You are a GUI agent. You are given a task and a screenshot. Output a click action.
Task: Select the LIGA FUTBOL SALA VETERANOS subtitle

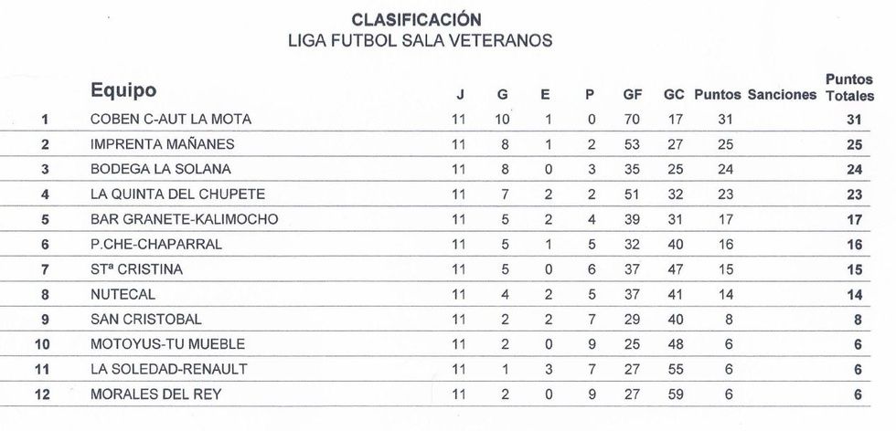(420, 40)
